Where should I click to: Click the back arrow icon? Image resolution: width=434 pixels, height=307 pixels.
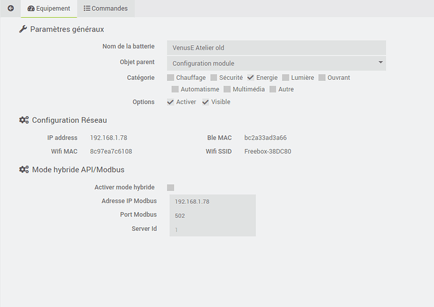[11, 8]
